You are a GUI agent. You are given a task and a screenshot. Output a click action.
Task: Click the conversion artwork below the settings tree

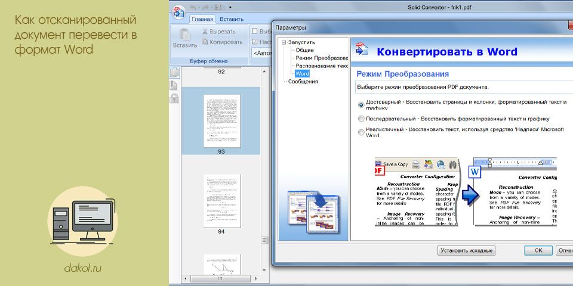[x=313, y=212]
